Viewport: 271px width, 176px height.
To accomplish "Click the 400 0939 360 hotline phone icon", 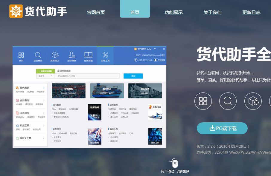I will coord(136,60).
